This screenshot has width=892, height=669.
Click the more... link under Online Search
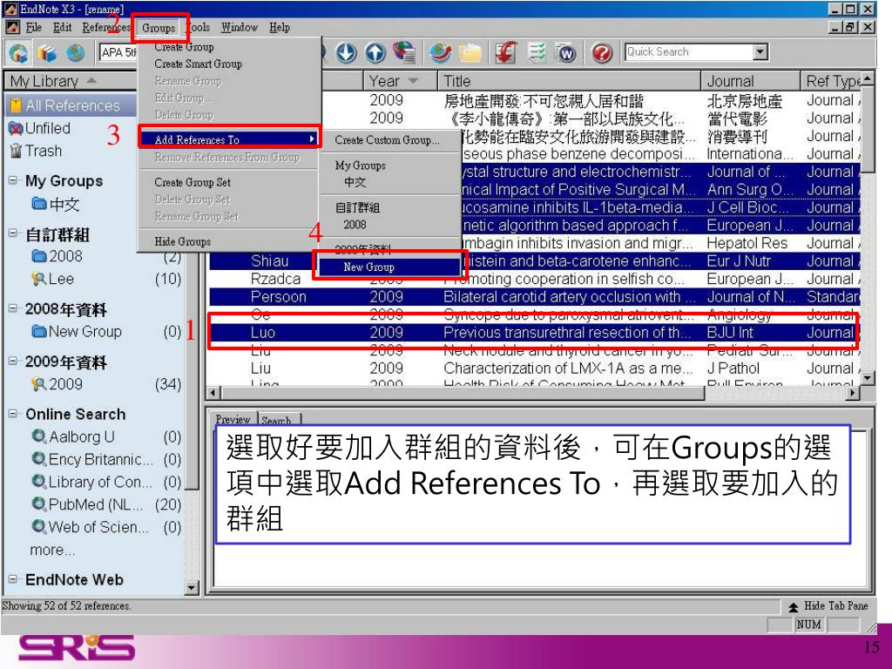[52, 551]
